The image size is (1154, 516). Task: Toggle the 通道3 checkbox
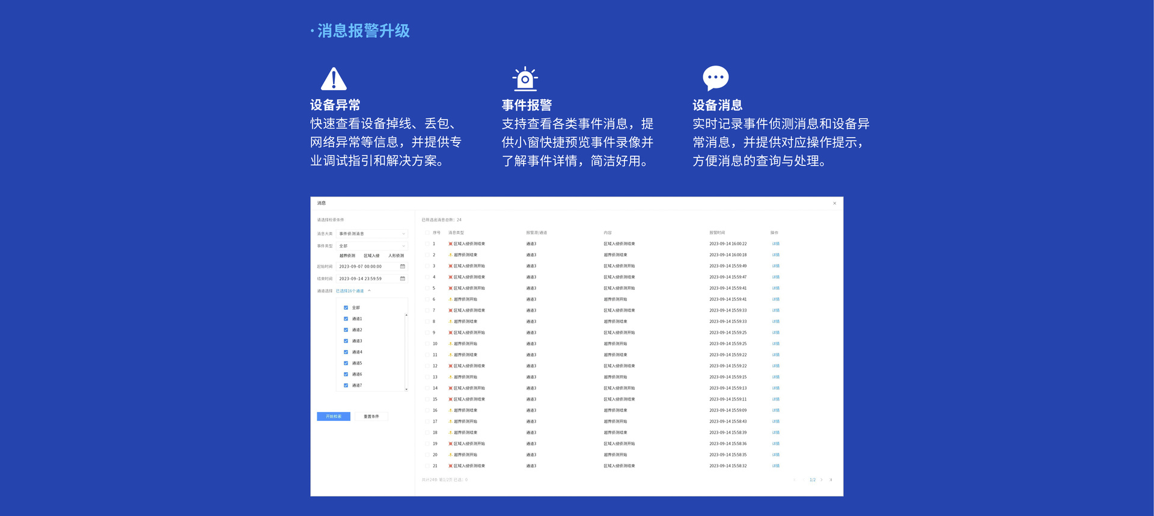tap(346, 341)
